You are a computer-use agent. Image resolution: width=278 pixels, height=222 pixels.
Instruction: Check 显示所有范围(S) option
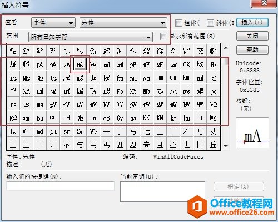[163, 36]
